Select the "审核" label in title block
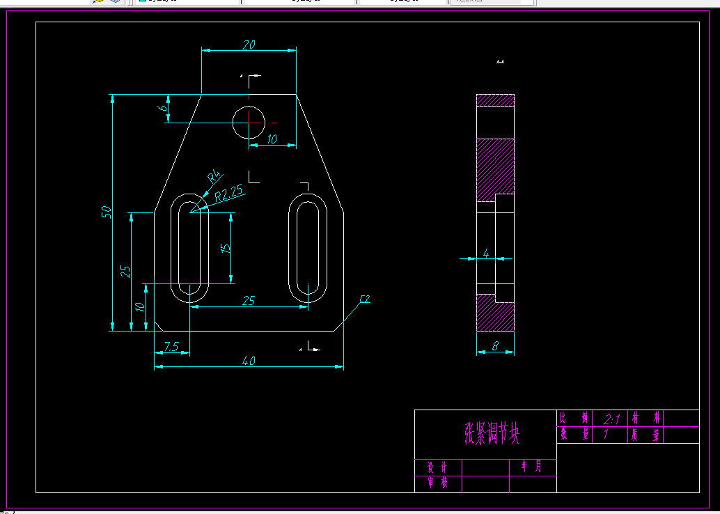720x514 pixels. click(x=437, y=483)
